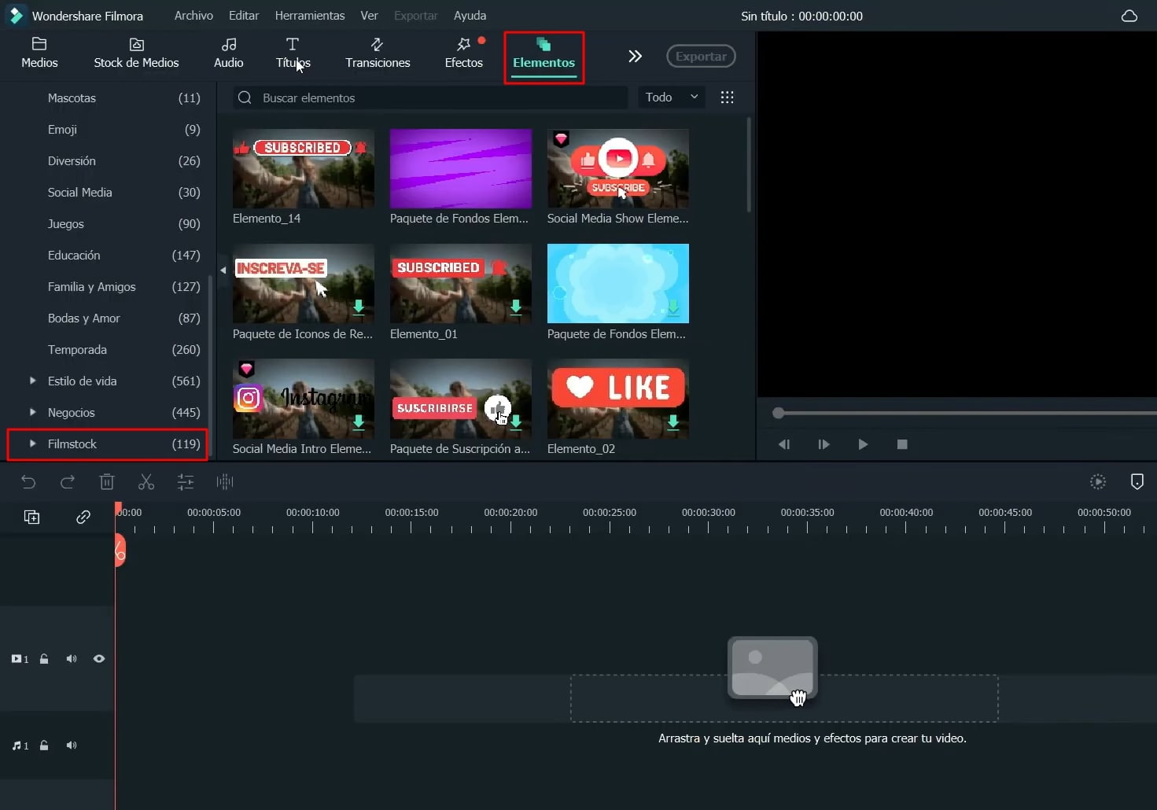
Task: Click the Exportar pill button
Action: pos(701,56)
